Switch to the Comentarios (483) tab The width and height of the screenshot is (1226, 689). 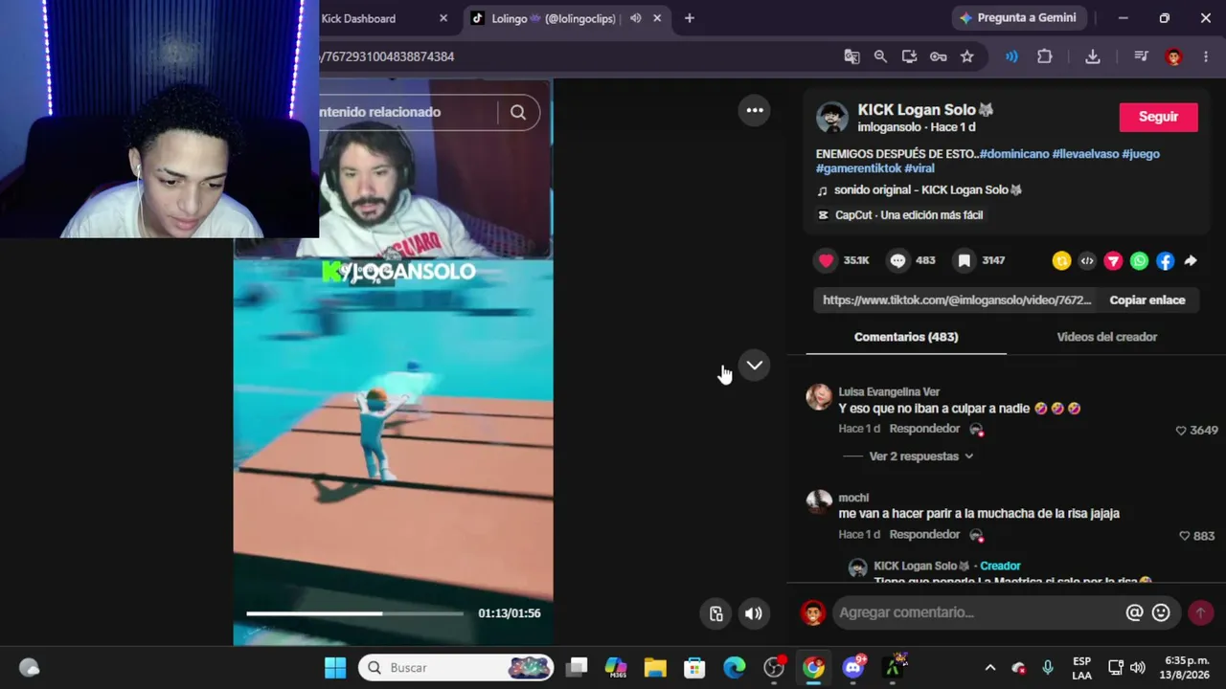pos(906,337)
